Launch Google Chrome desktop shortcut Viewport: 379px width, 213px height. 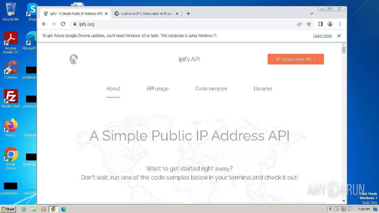(x=11, y=159)
